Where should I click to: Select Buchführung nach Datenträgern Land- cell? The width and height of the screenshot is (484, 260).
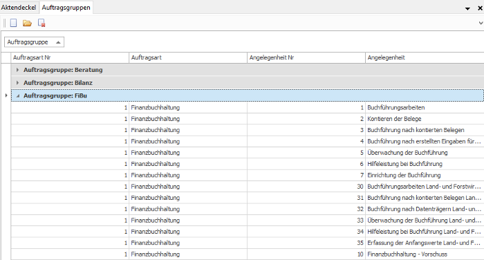pyautogui.click(x=425, y=209)
